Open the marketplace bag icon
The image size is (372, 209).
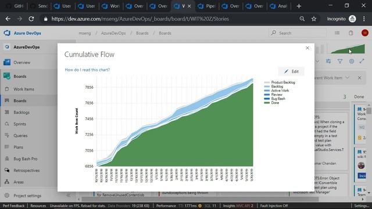click(x=351, y=33)
